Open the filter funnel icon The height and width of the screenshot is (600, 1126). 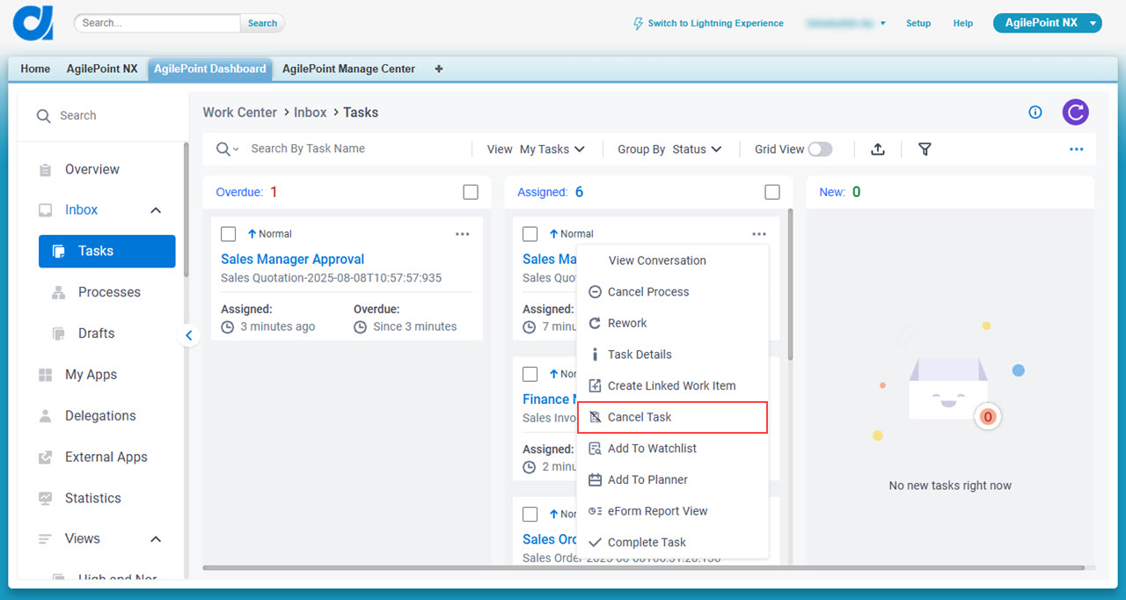(925, 150)
